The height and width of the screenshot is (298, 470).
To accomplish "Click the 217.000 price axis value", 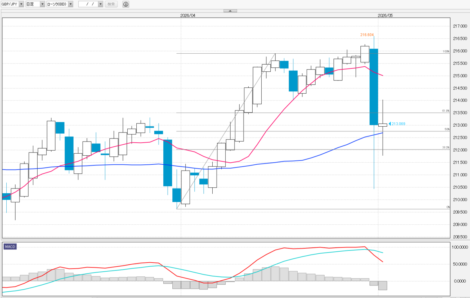I will point(460,26).
